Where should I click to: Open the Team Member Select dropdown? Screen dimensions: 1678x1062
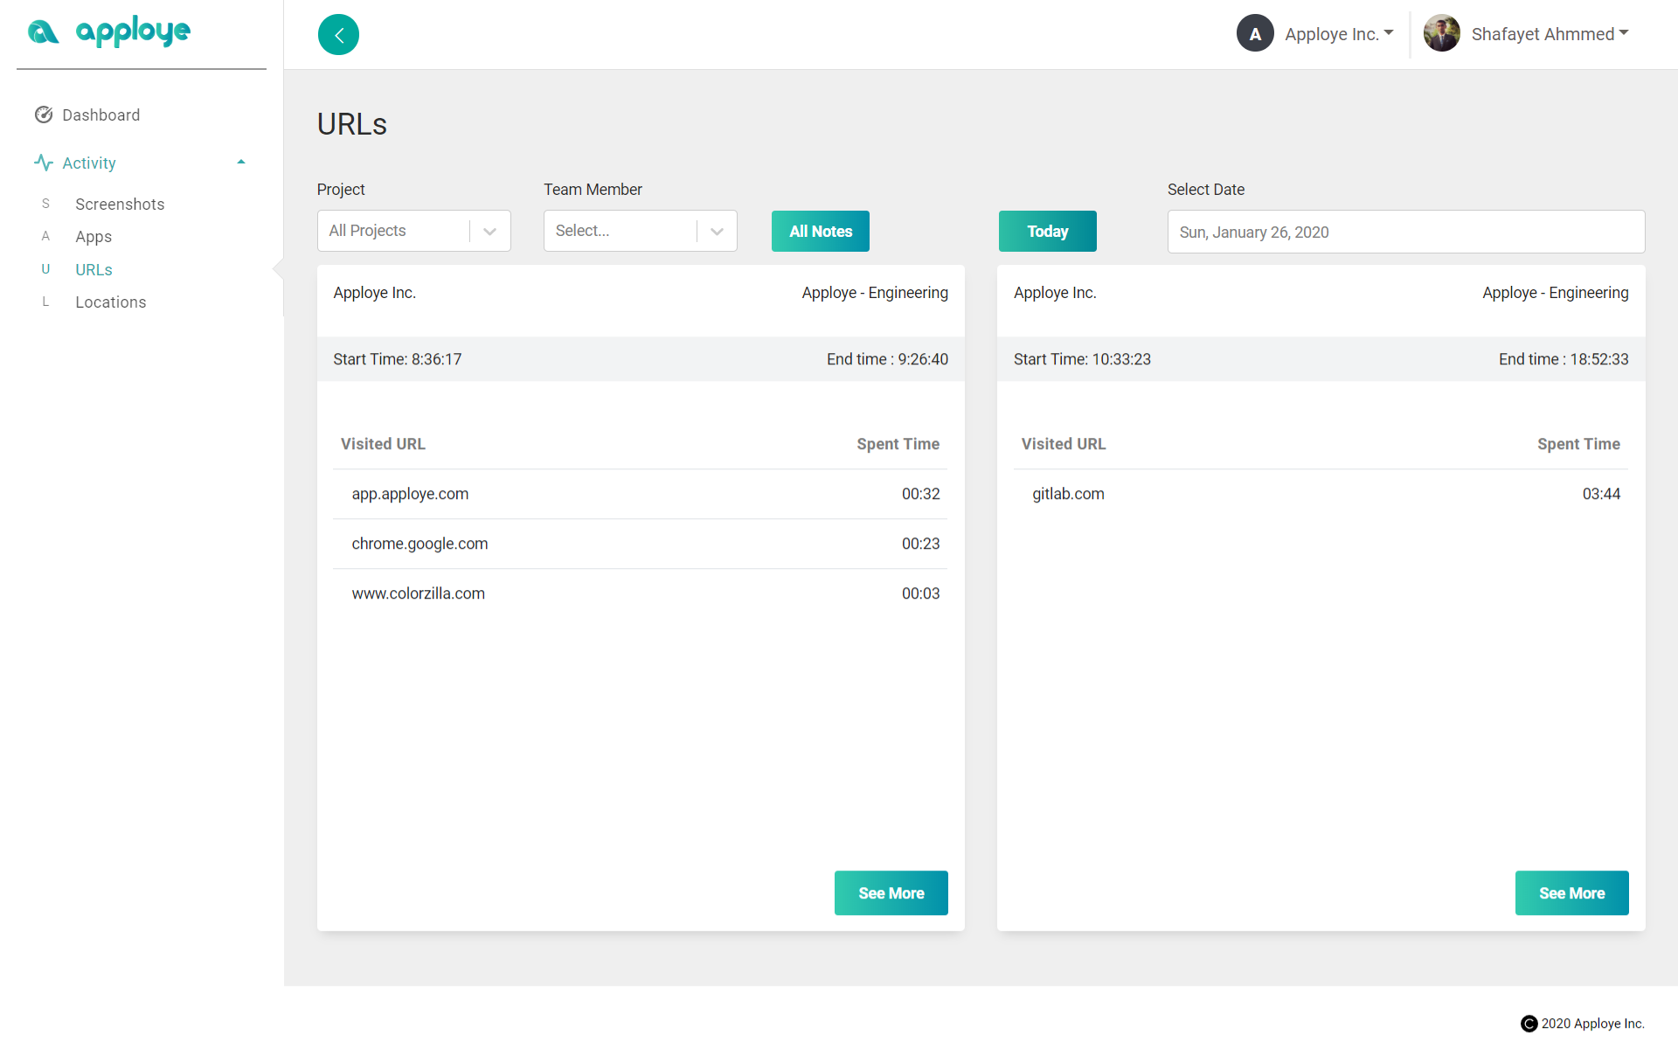point(640,231)
